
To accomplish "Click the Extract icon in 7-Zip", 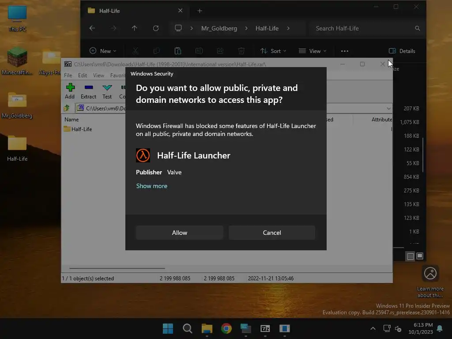I will [x=88, y=91].
